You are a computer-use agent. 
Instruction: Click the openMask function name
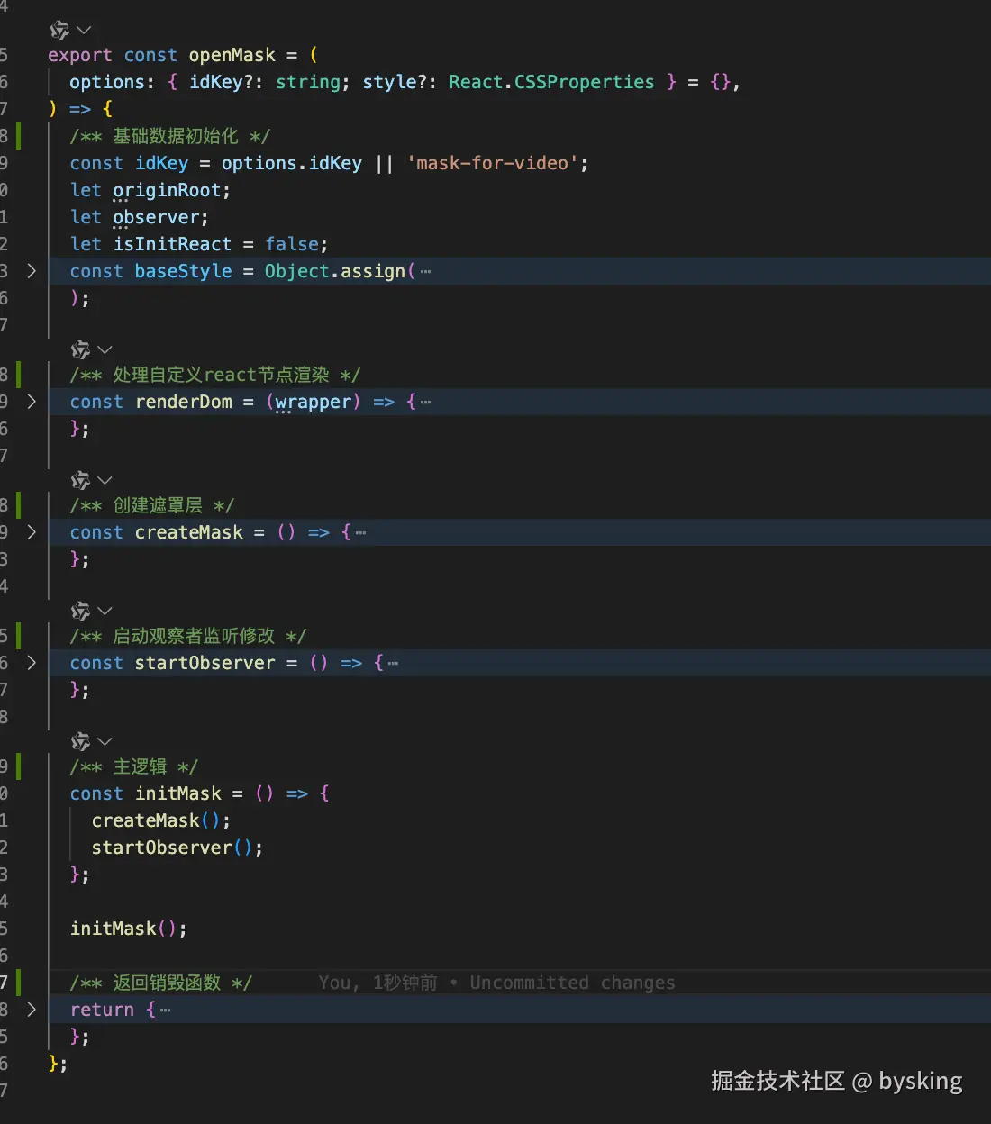[232, 55]
